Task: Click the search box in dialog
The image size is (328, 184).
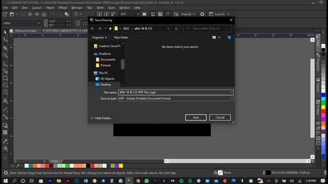Action: tap(208, 29)
